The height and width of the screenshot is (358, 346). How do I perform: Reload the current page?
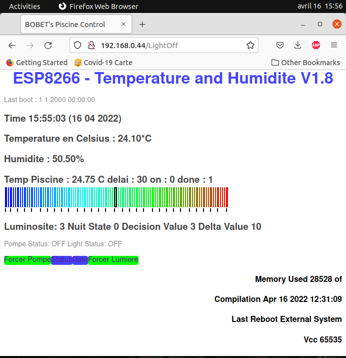[48, 46]
